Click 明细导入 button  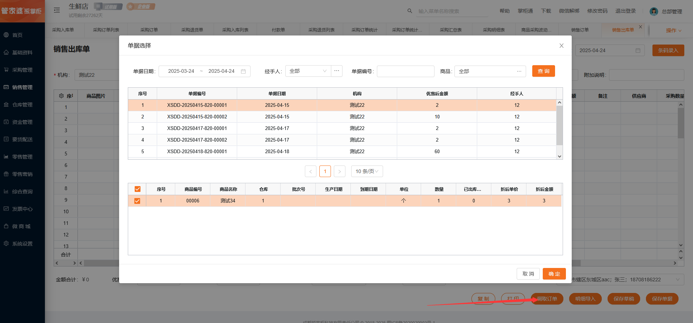tap(585, 299)
